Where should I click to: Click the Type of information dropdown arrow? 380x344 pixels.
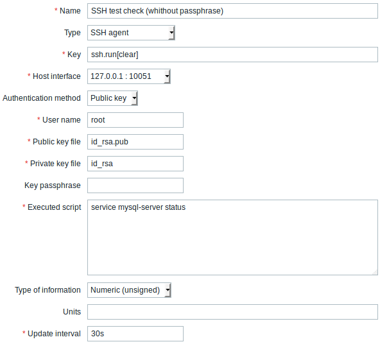click(x=168, y=290)
